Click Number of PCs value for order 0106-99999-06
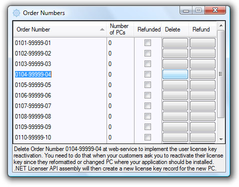239x187 pixels. (110, 95)
